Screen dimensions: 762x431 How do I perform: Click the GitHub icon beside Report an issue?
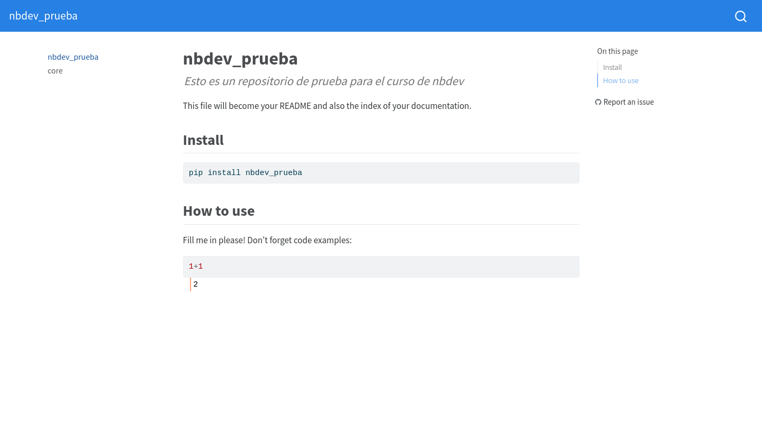(598, 102)
